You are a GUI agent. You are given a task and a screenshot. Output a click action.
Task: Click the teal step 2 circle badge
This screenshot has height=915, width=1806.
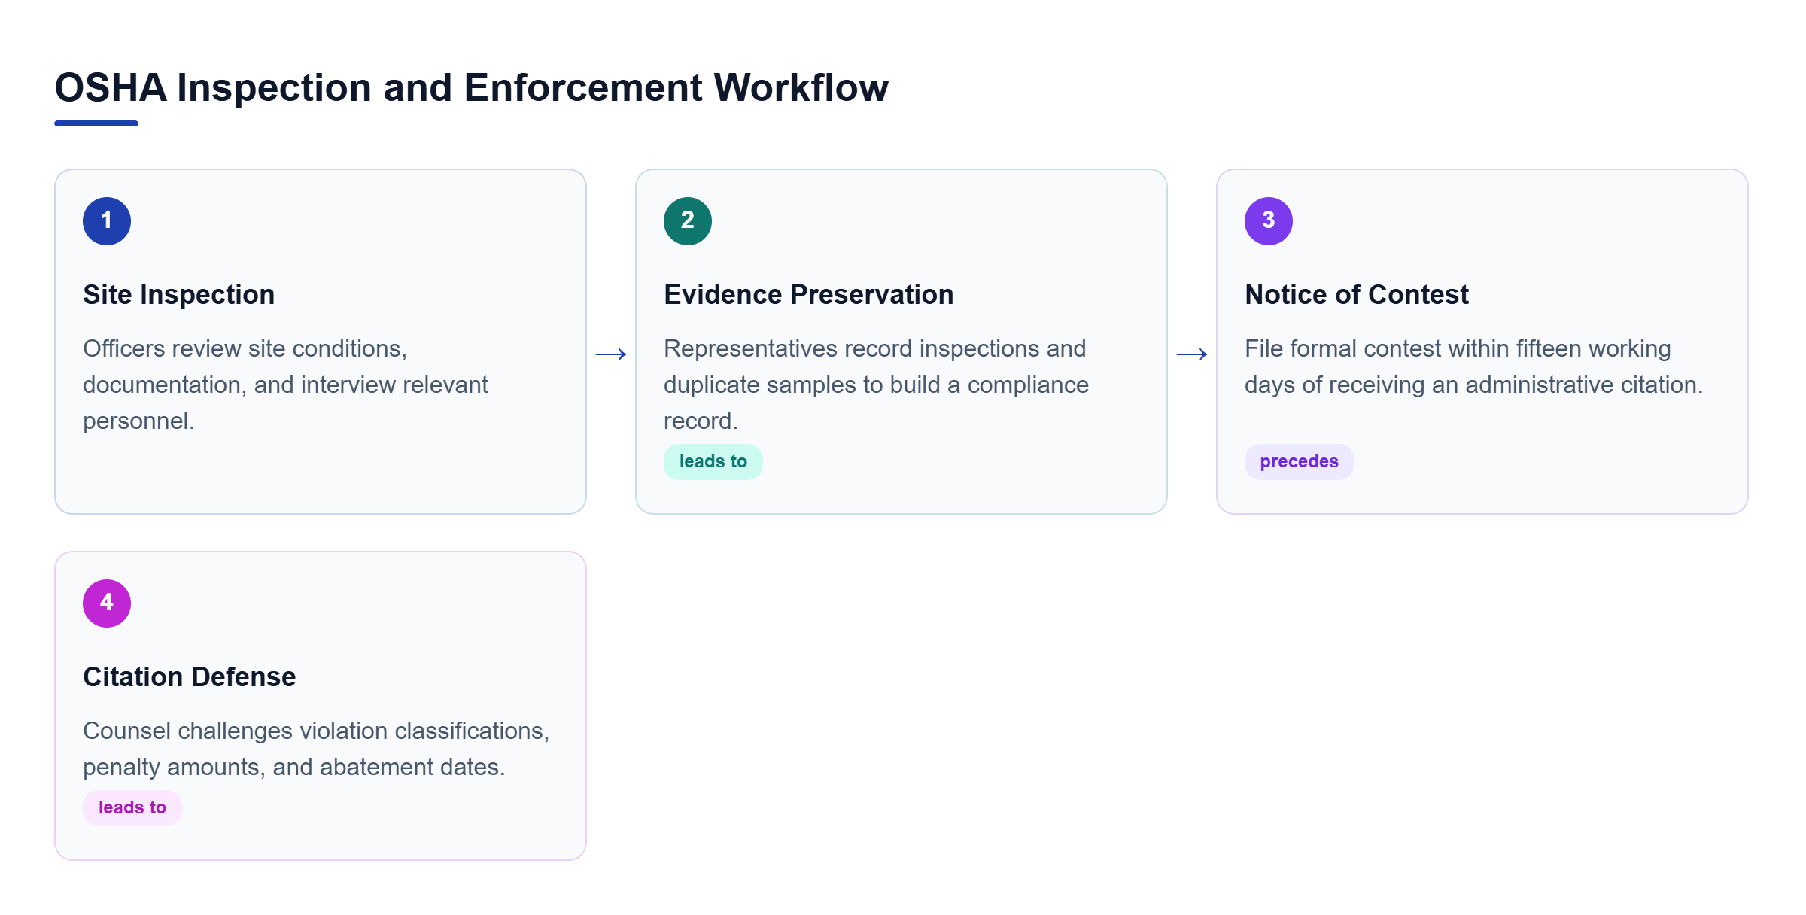688,221
